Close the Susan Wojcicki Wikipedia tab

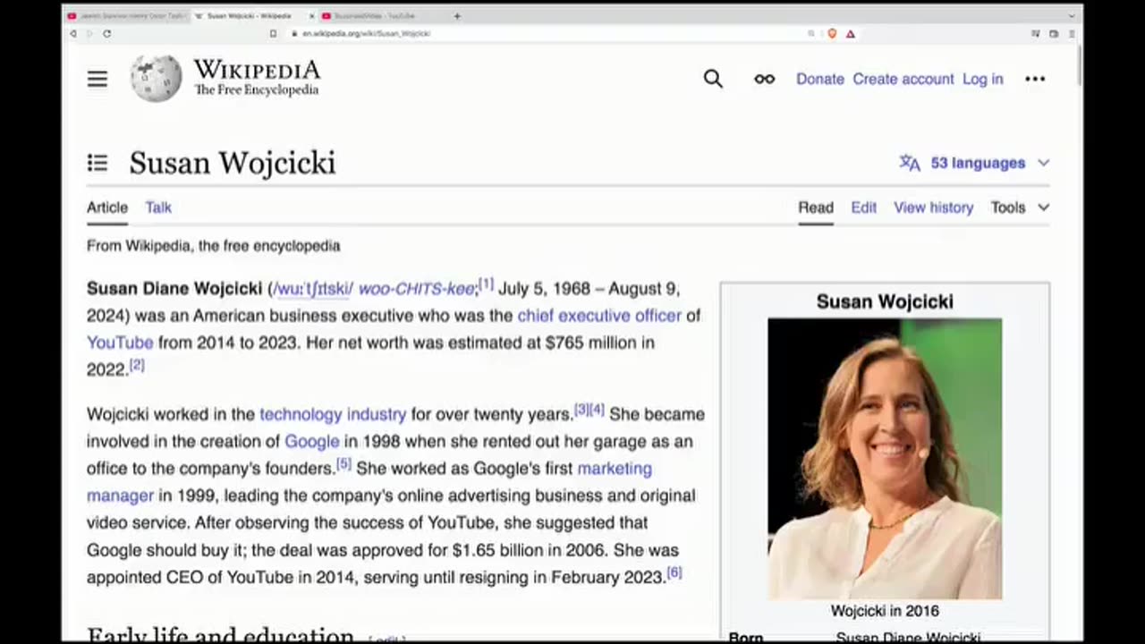(x=312, y=16)
